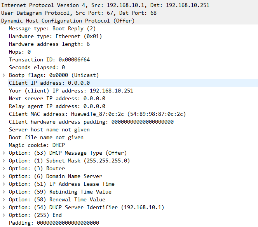
Task: Expand Option 3 Router
Action: point(4,168)
